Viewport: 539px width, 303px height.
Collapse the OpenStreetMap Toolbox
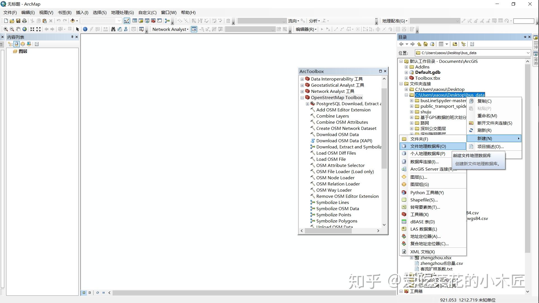302,97
